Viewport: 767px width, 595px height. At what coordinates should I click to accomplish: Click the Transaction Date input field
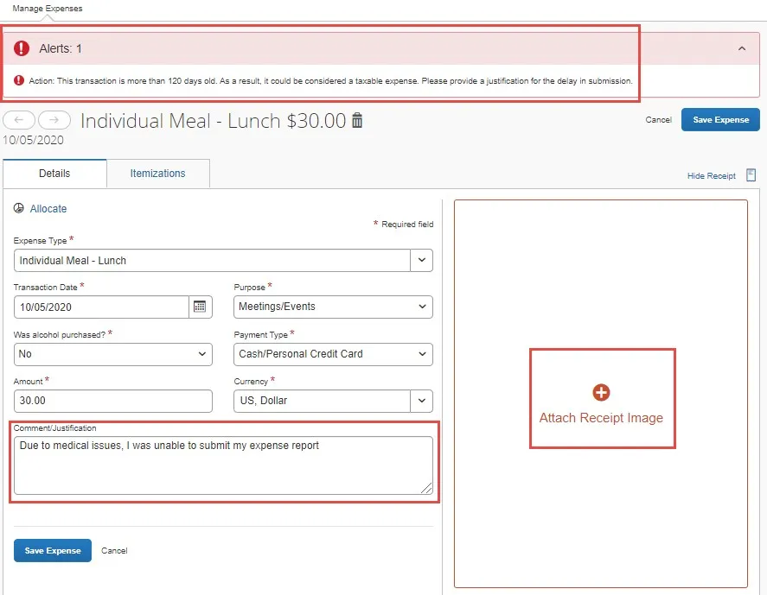[x=102, y=307]
